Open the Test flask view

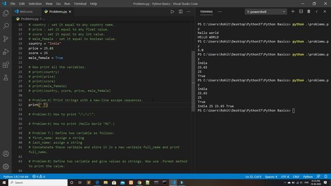tap(6, 78)
